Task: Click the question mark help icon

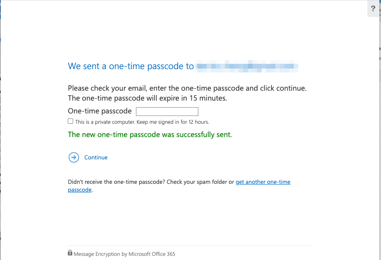Action: pos(374,9)
